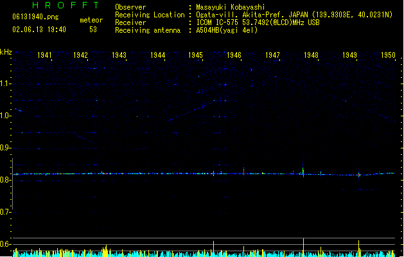Click the 0.6 frequency axis label
The height and width of the screenshot is (257, 404).
[x=5, y=244]
